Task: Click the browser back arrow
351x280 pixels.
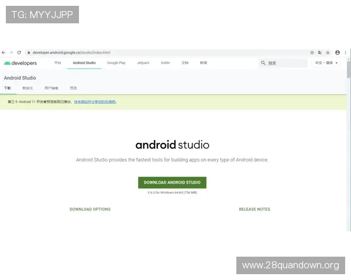Action: click(4, 52)
